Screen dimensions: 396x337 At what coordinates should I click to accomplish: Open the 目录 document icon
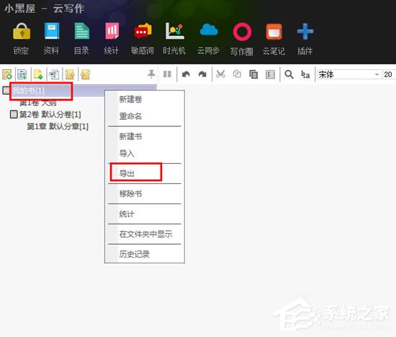pyautogui.click(x=82, y=31)
